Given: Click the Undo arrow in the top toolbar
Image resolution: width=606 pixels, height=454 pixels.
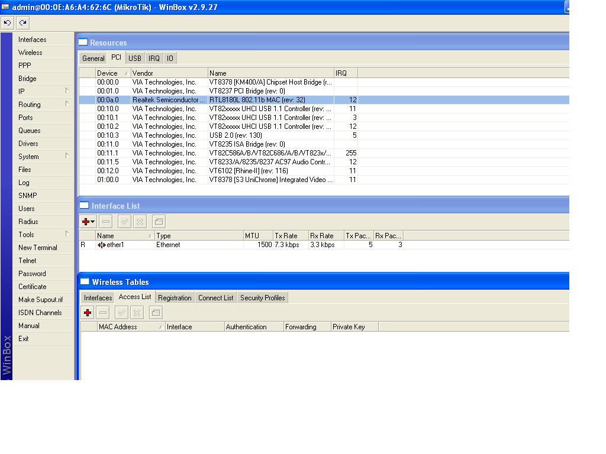Looking at the screenshot, I should (7, 23).
